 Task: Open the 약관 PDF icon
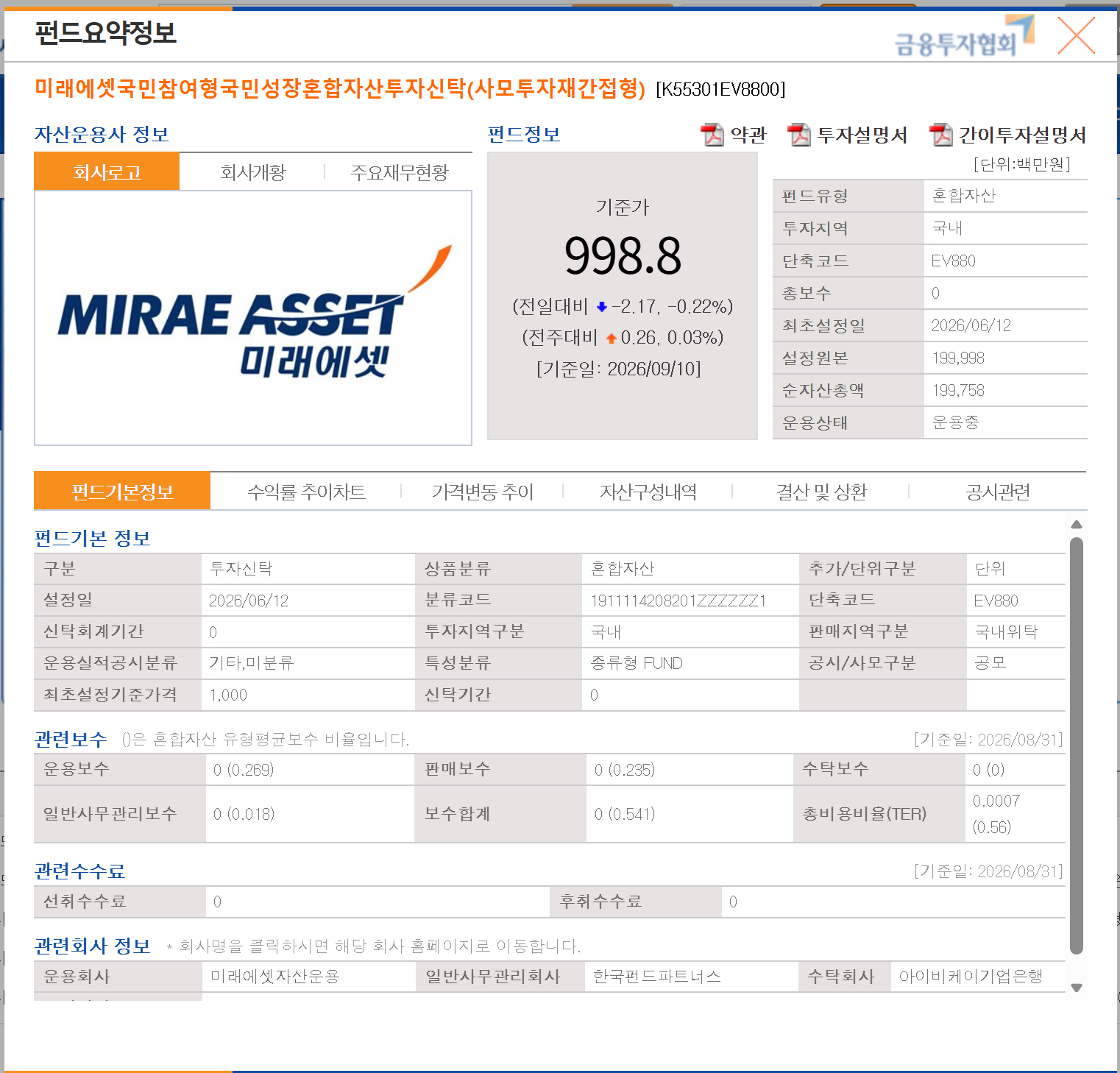(712, 135)
